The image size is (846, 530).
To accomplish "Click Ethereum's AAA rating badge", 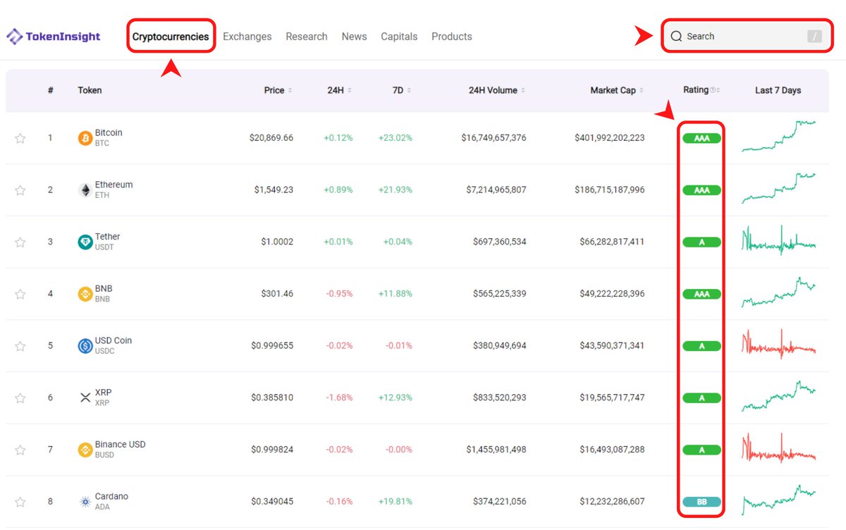I will [x=701, y=190].
